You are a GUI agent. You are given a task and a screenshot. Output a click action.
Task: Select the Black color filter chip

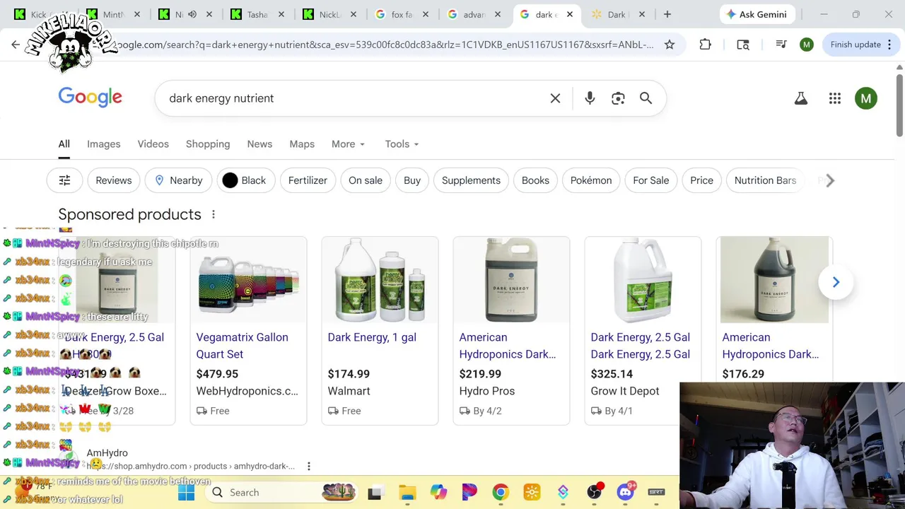click(245, 180)
